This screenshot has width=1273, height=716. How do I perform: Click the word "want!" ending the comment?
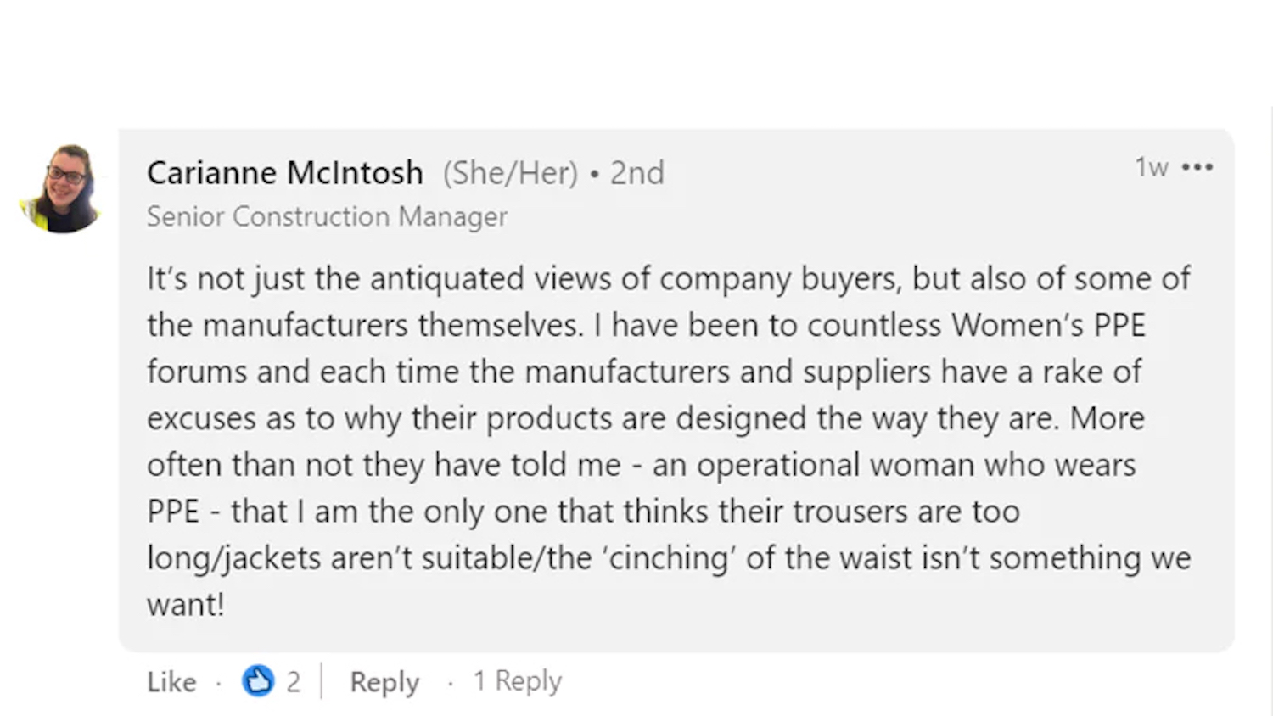pyautogui.click(x=185, y=605)
